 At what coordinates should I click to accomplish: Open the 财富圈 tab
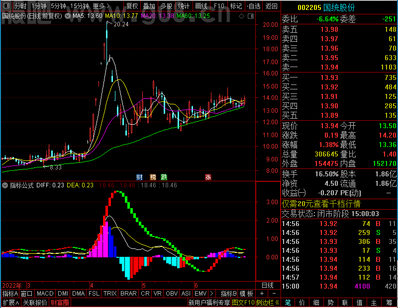60,303
